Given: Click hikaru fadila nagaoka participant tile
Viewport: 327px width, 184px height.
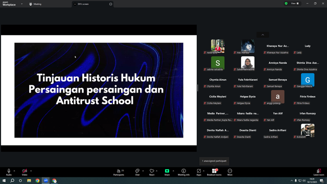Looking at the screenshot, I should click(x=248, y=114).
